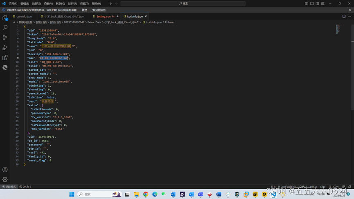Toggle the primary side bar layout icon
The image size is (354, 199).
tap(307, 4)
